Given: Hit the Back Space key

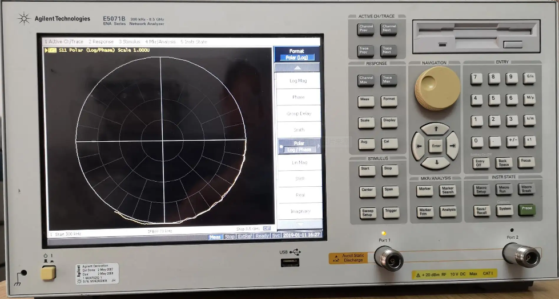Looking at the screenshot, I should 504,162.
